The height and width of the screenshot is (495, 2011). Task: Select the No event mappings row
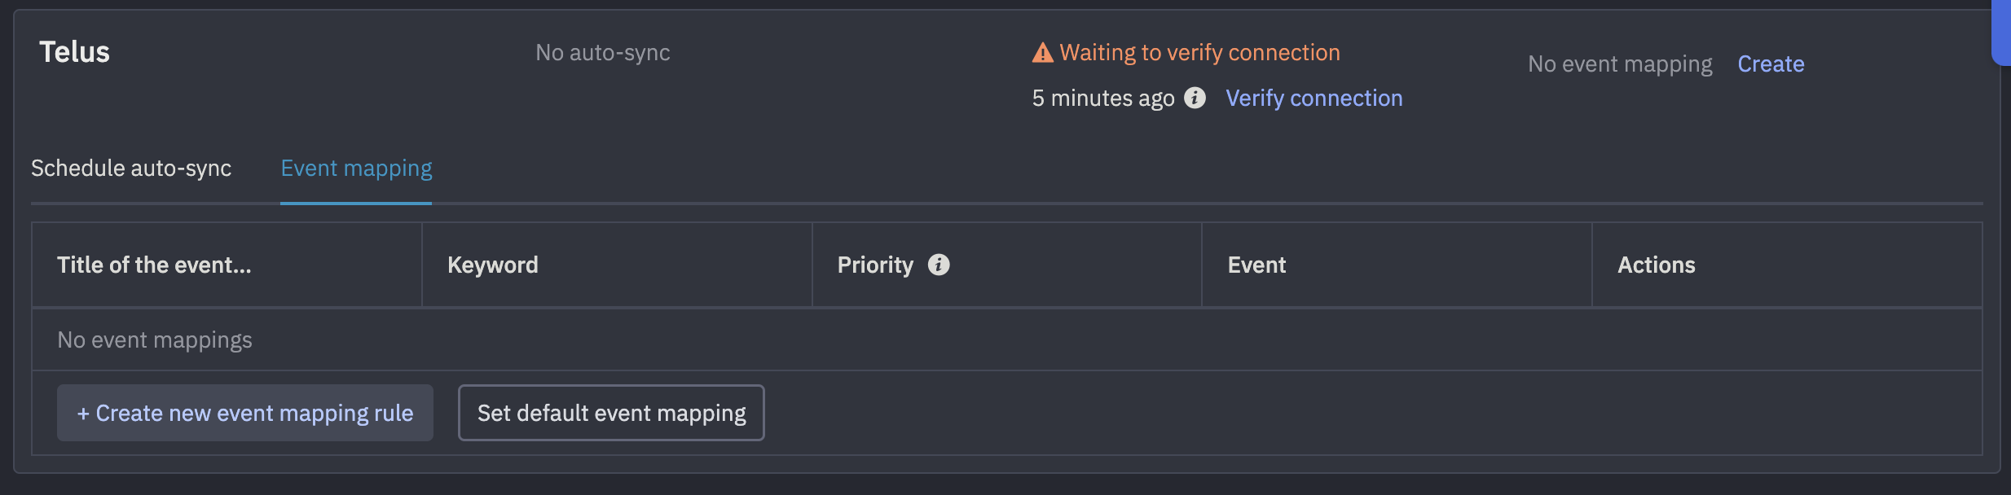tap(155, 339)
